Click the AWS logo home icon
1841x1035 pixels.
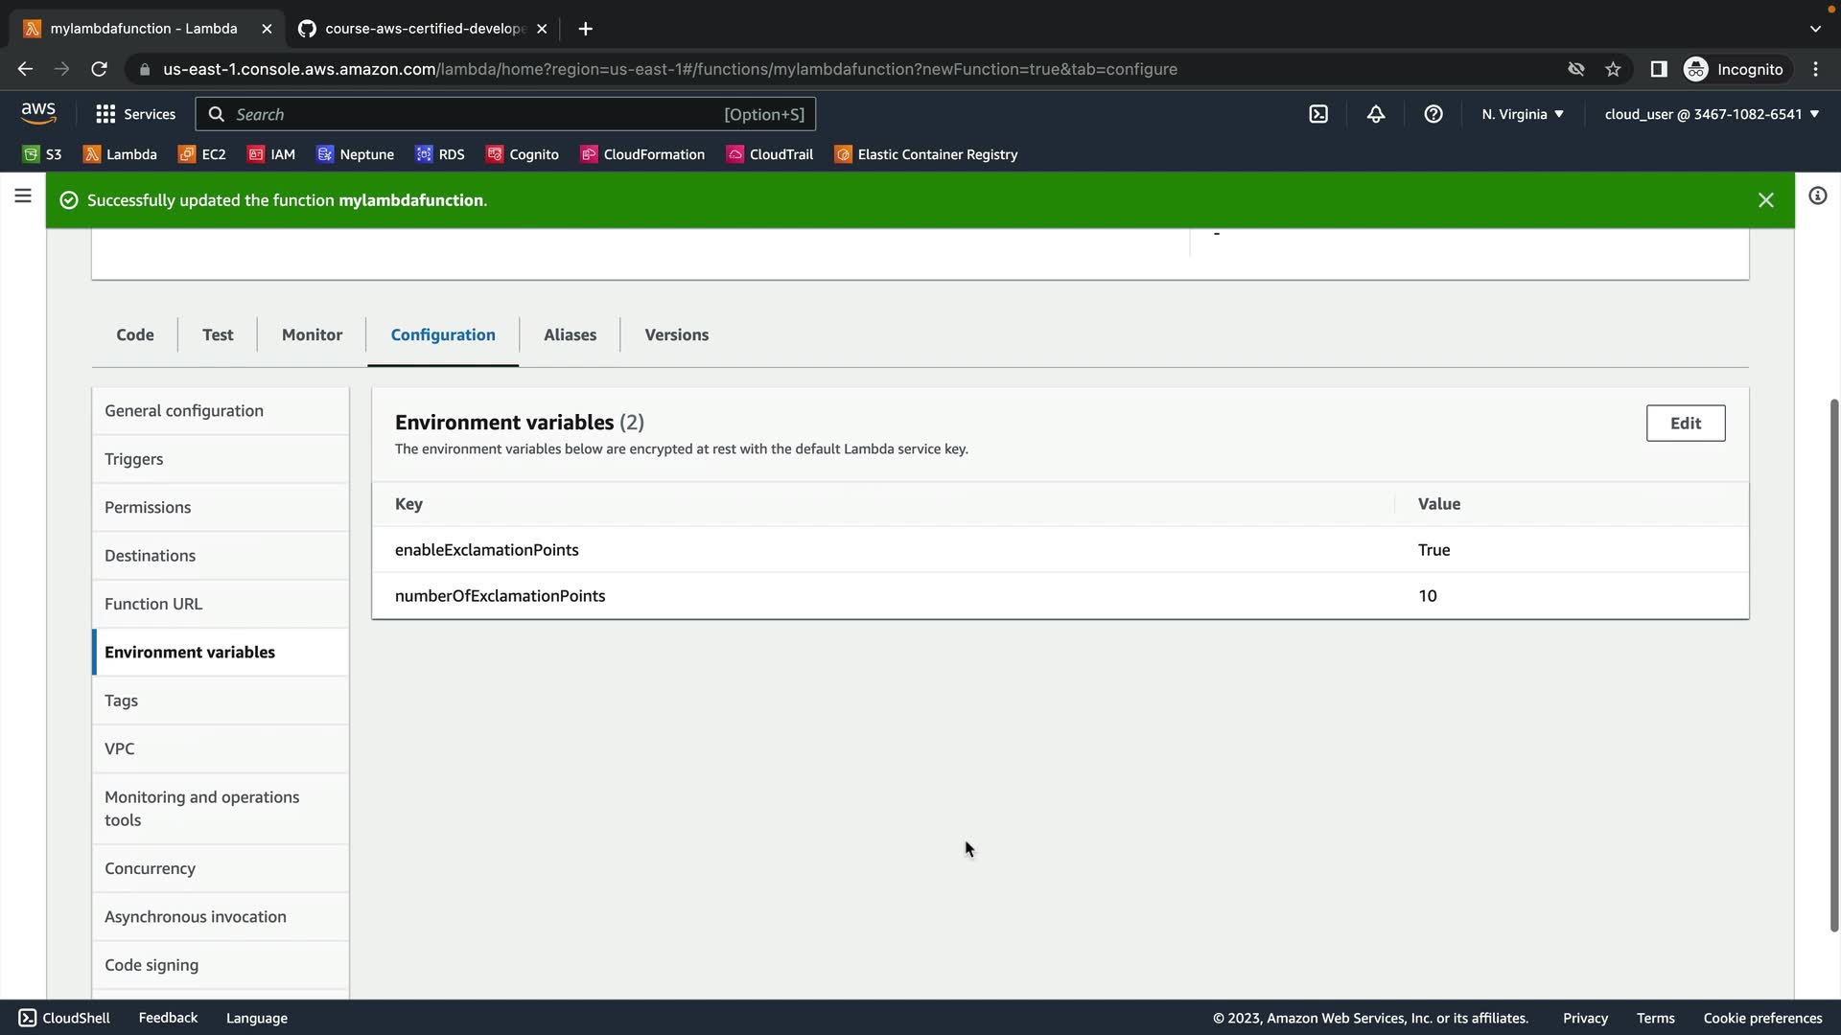point(38,113)
